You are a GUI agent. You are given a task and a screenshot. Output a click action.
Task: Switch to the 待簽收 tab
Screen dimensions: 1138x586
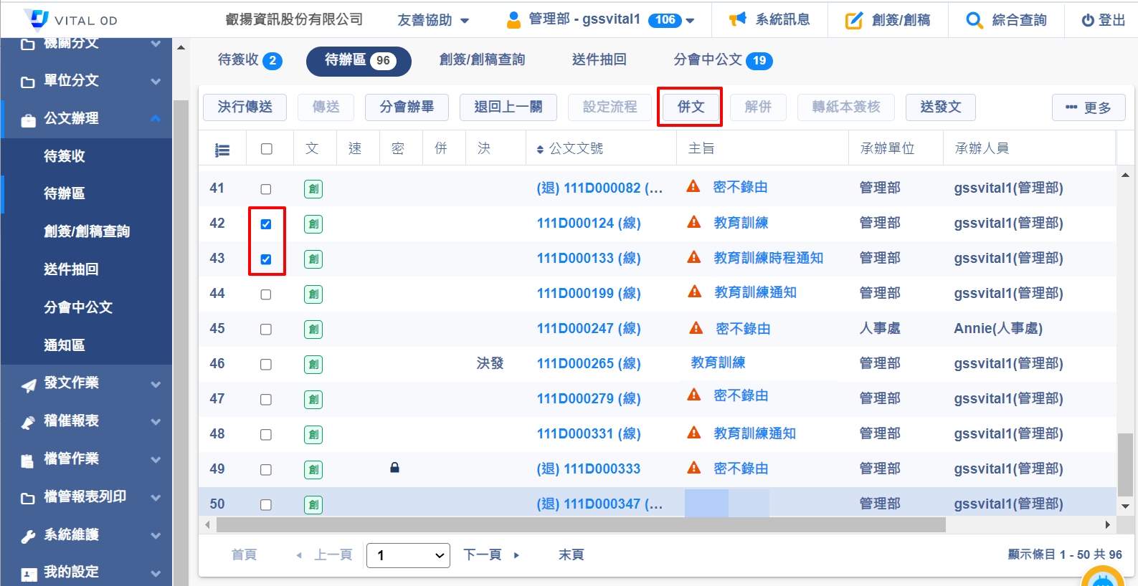coord(249,60)
